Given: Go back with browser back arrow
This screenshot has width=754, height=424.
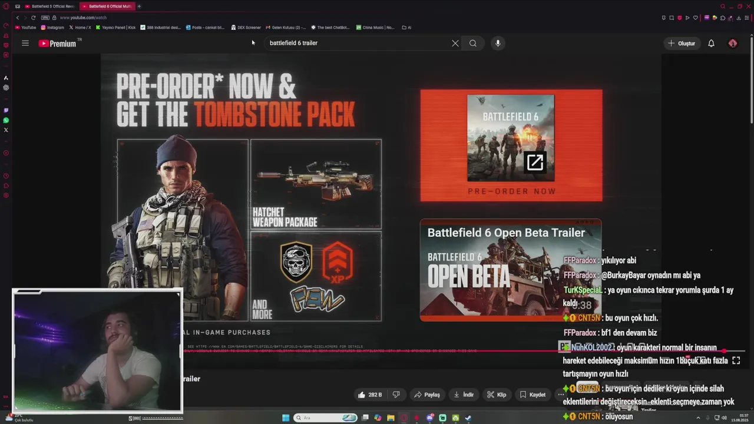Looking at the screenshot, I should 18,18.
